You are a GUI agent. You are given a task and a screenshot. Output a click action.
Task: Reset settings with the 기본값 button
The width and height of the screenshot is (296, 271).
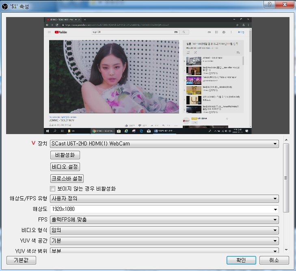22,260
